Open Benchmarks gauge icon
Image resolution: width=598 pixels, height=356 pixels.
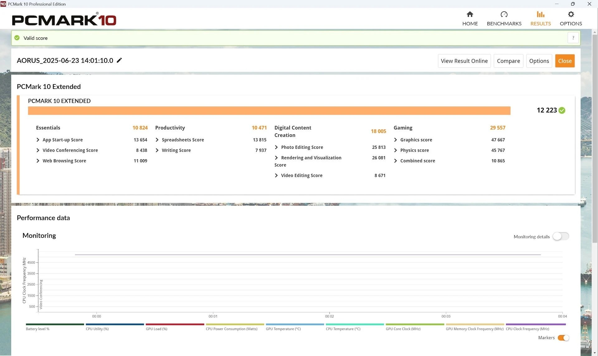pos(504,14)
